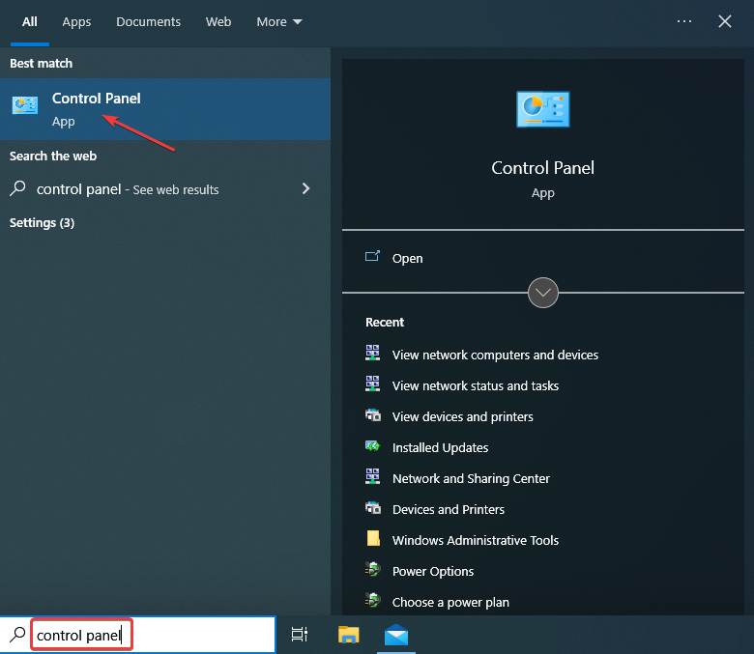Click the Choose a power plan icon
This screenshot has width=754, height=654.
tap(373, 600)
